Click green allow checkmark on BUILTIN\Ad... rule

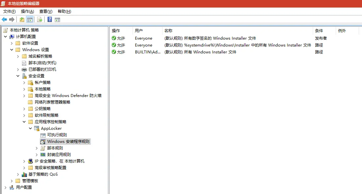114,52
